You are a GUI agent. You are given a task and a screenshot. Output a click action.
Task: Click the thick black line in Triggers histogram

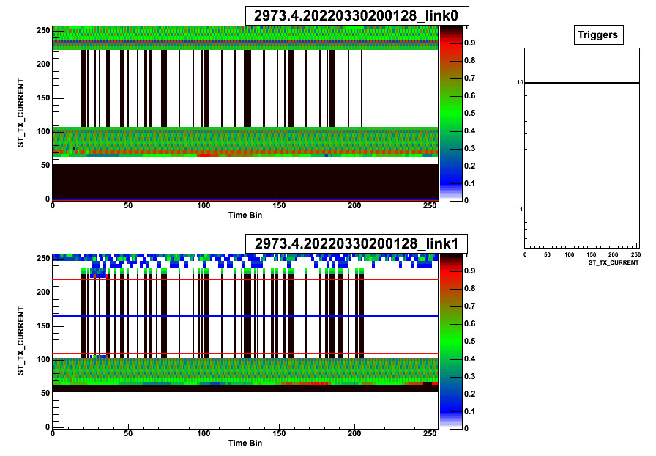tap(582, 83)
